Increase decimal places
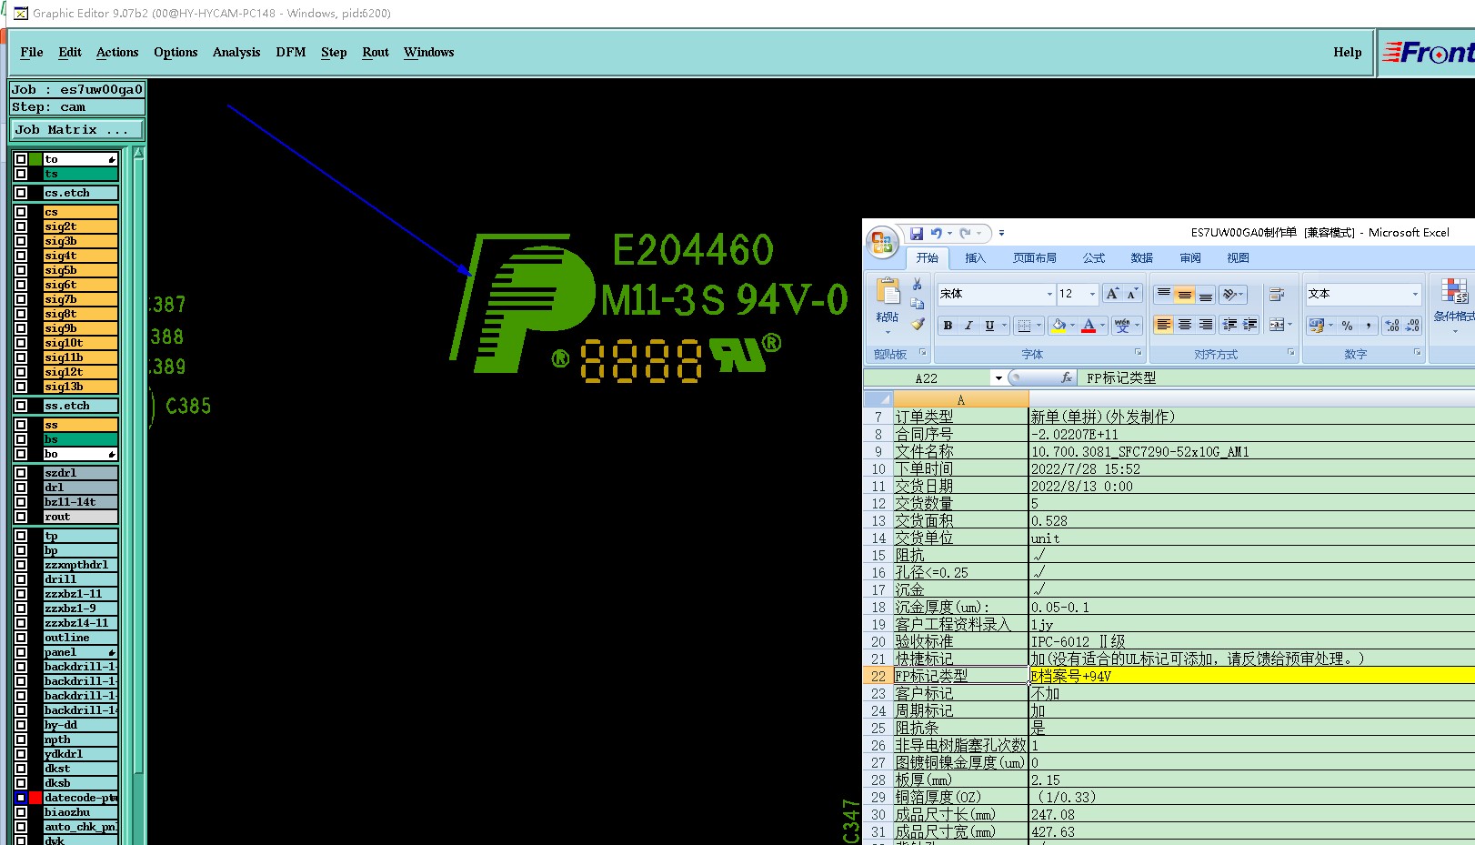 click(1392, 325)
